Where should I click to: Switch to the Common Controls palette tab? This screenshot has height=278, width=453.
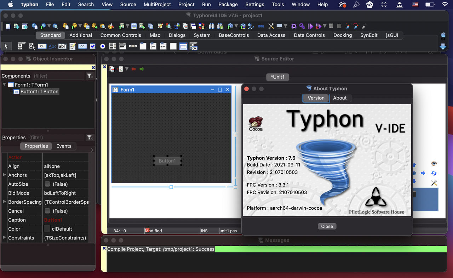[x=121, y=35]
